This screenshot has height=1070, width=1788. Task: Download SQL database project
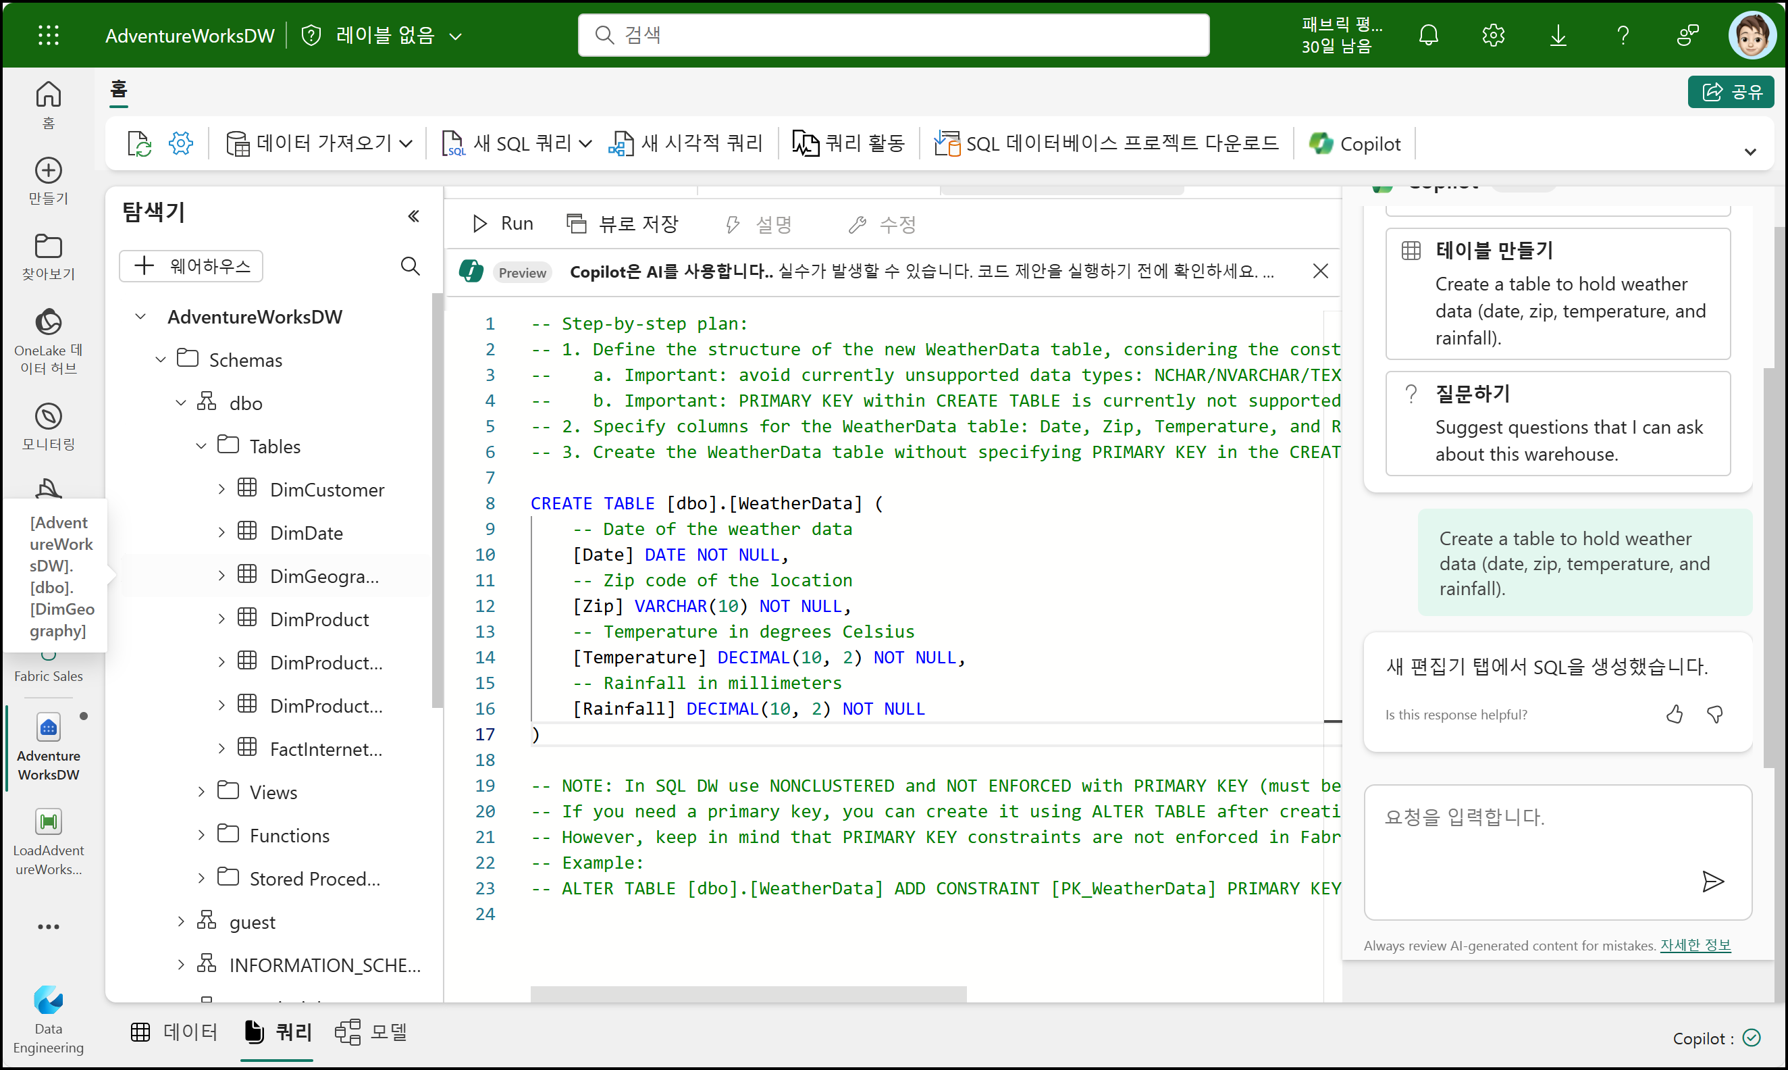[x=1106, y=143]
